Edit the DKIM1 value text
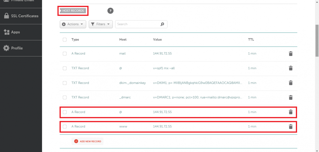This screenshot has width=319, height=152. [x=198, y=83]
